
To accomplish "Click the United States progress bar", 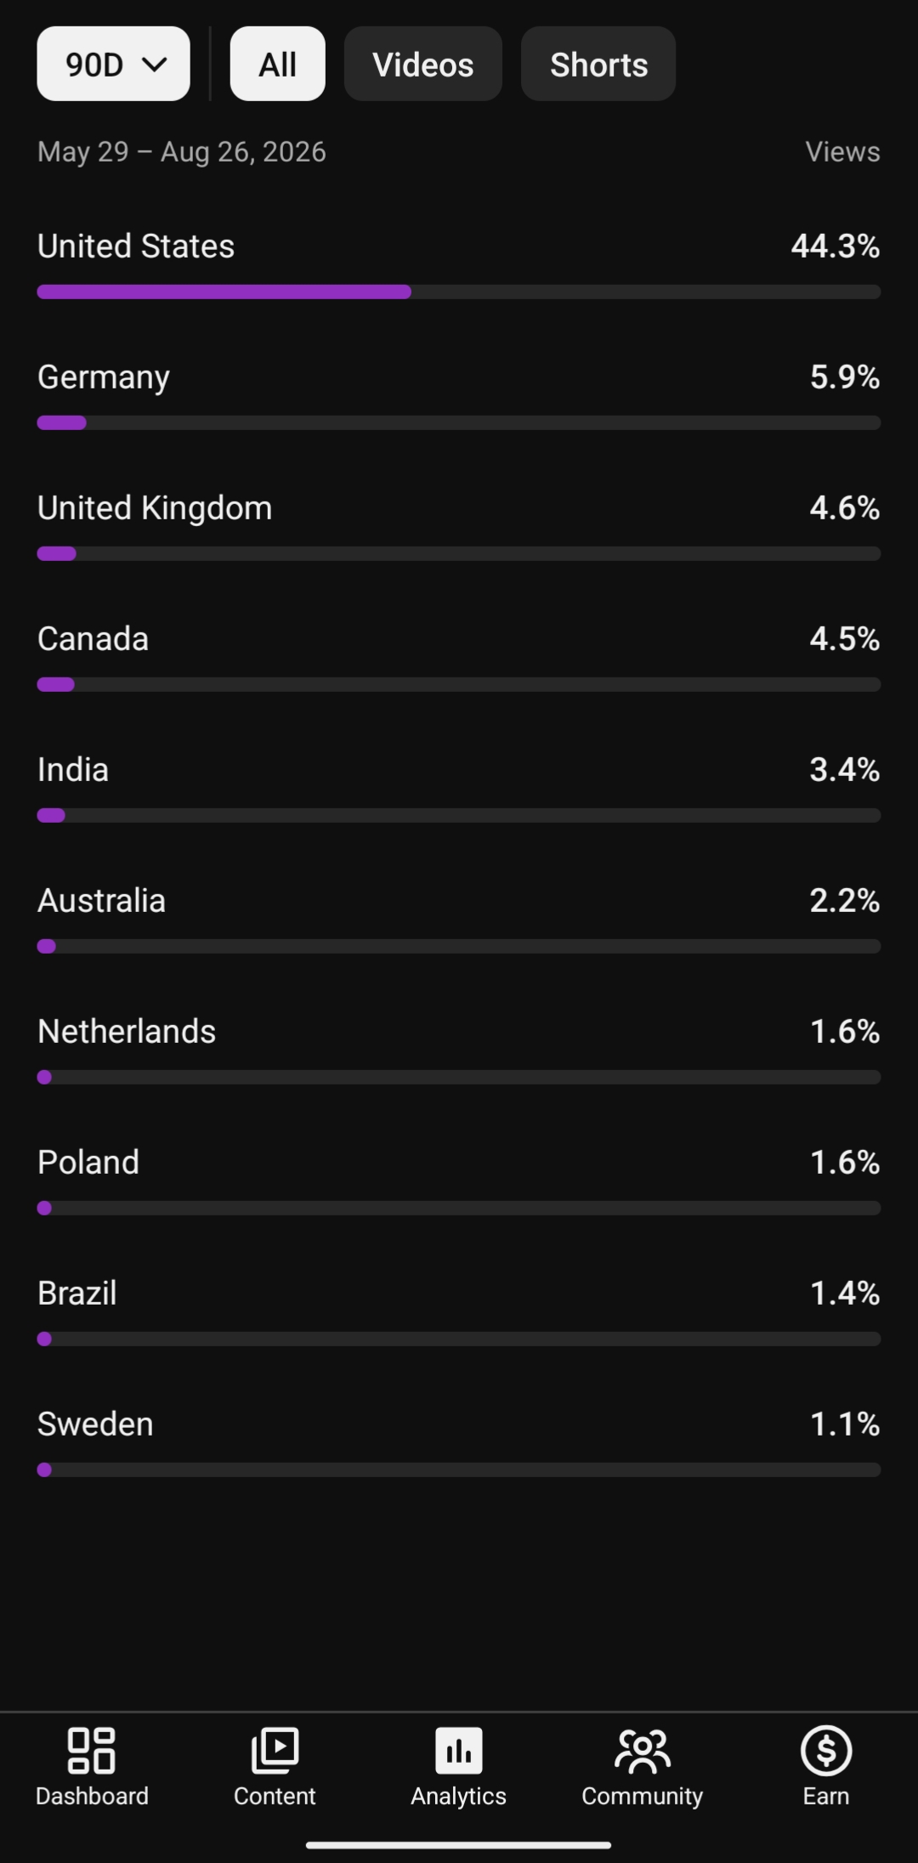I will [x=459, y=292].
